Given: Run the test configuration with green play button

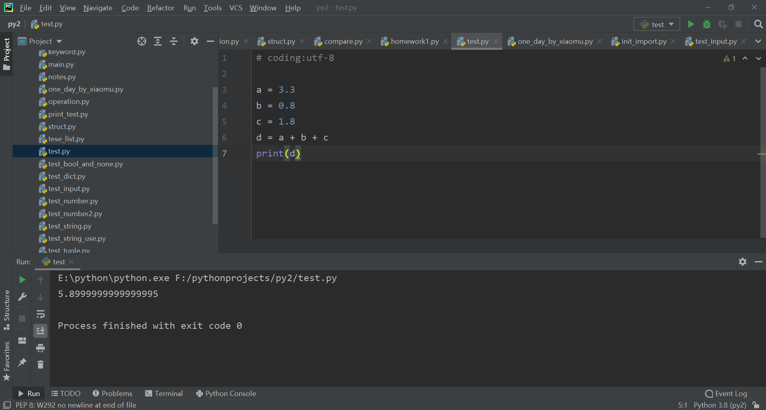Looking at the screenshot, I should (x=691, y=24).
